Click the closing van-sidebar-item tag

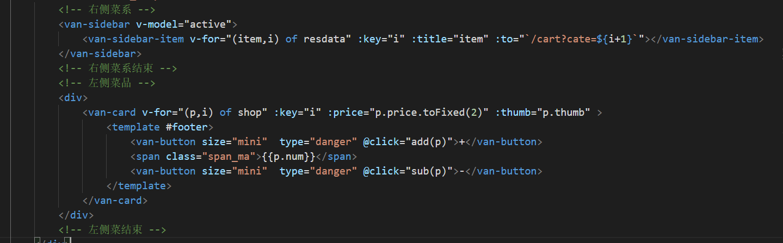click(708, 39)
